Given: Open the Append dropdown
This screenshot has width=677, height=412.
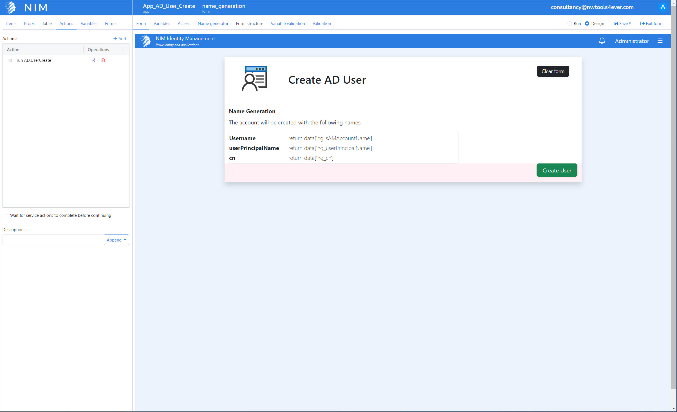Looking at the screenshot, I should click(x=116, y=240).
